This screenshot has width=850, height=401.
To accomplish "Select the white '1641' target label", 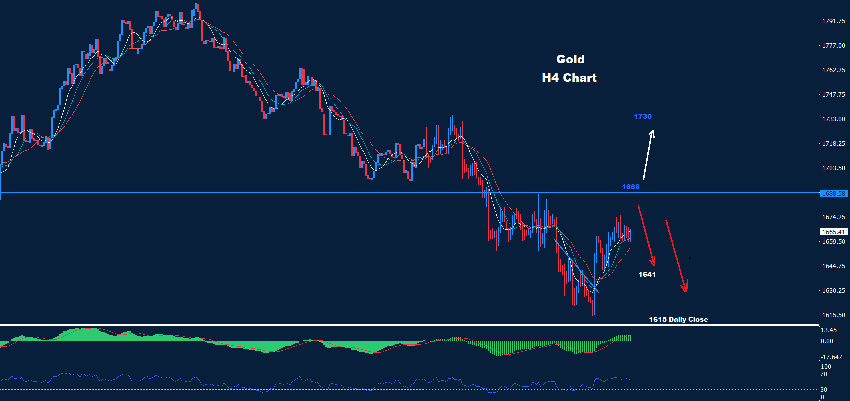I will [647, 274].
